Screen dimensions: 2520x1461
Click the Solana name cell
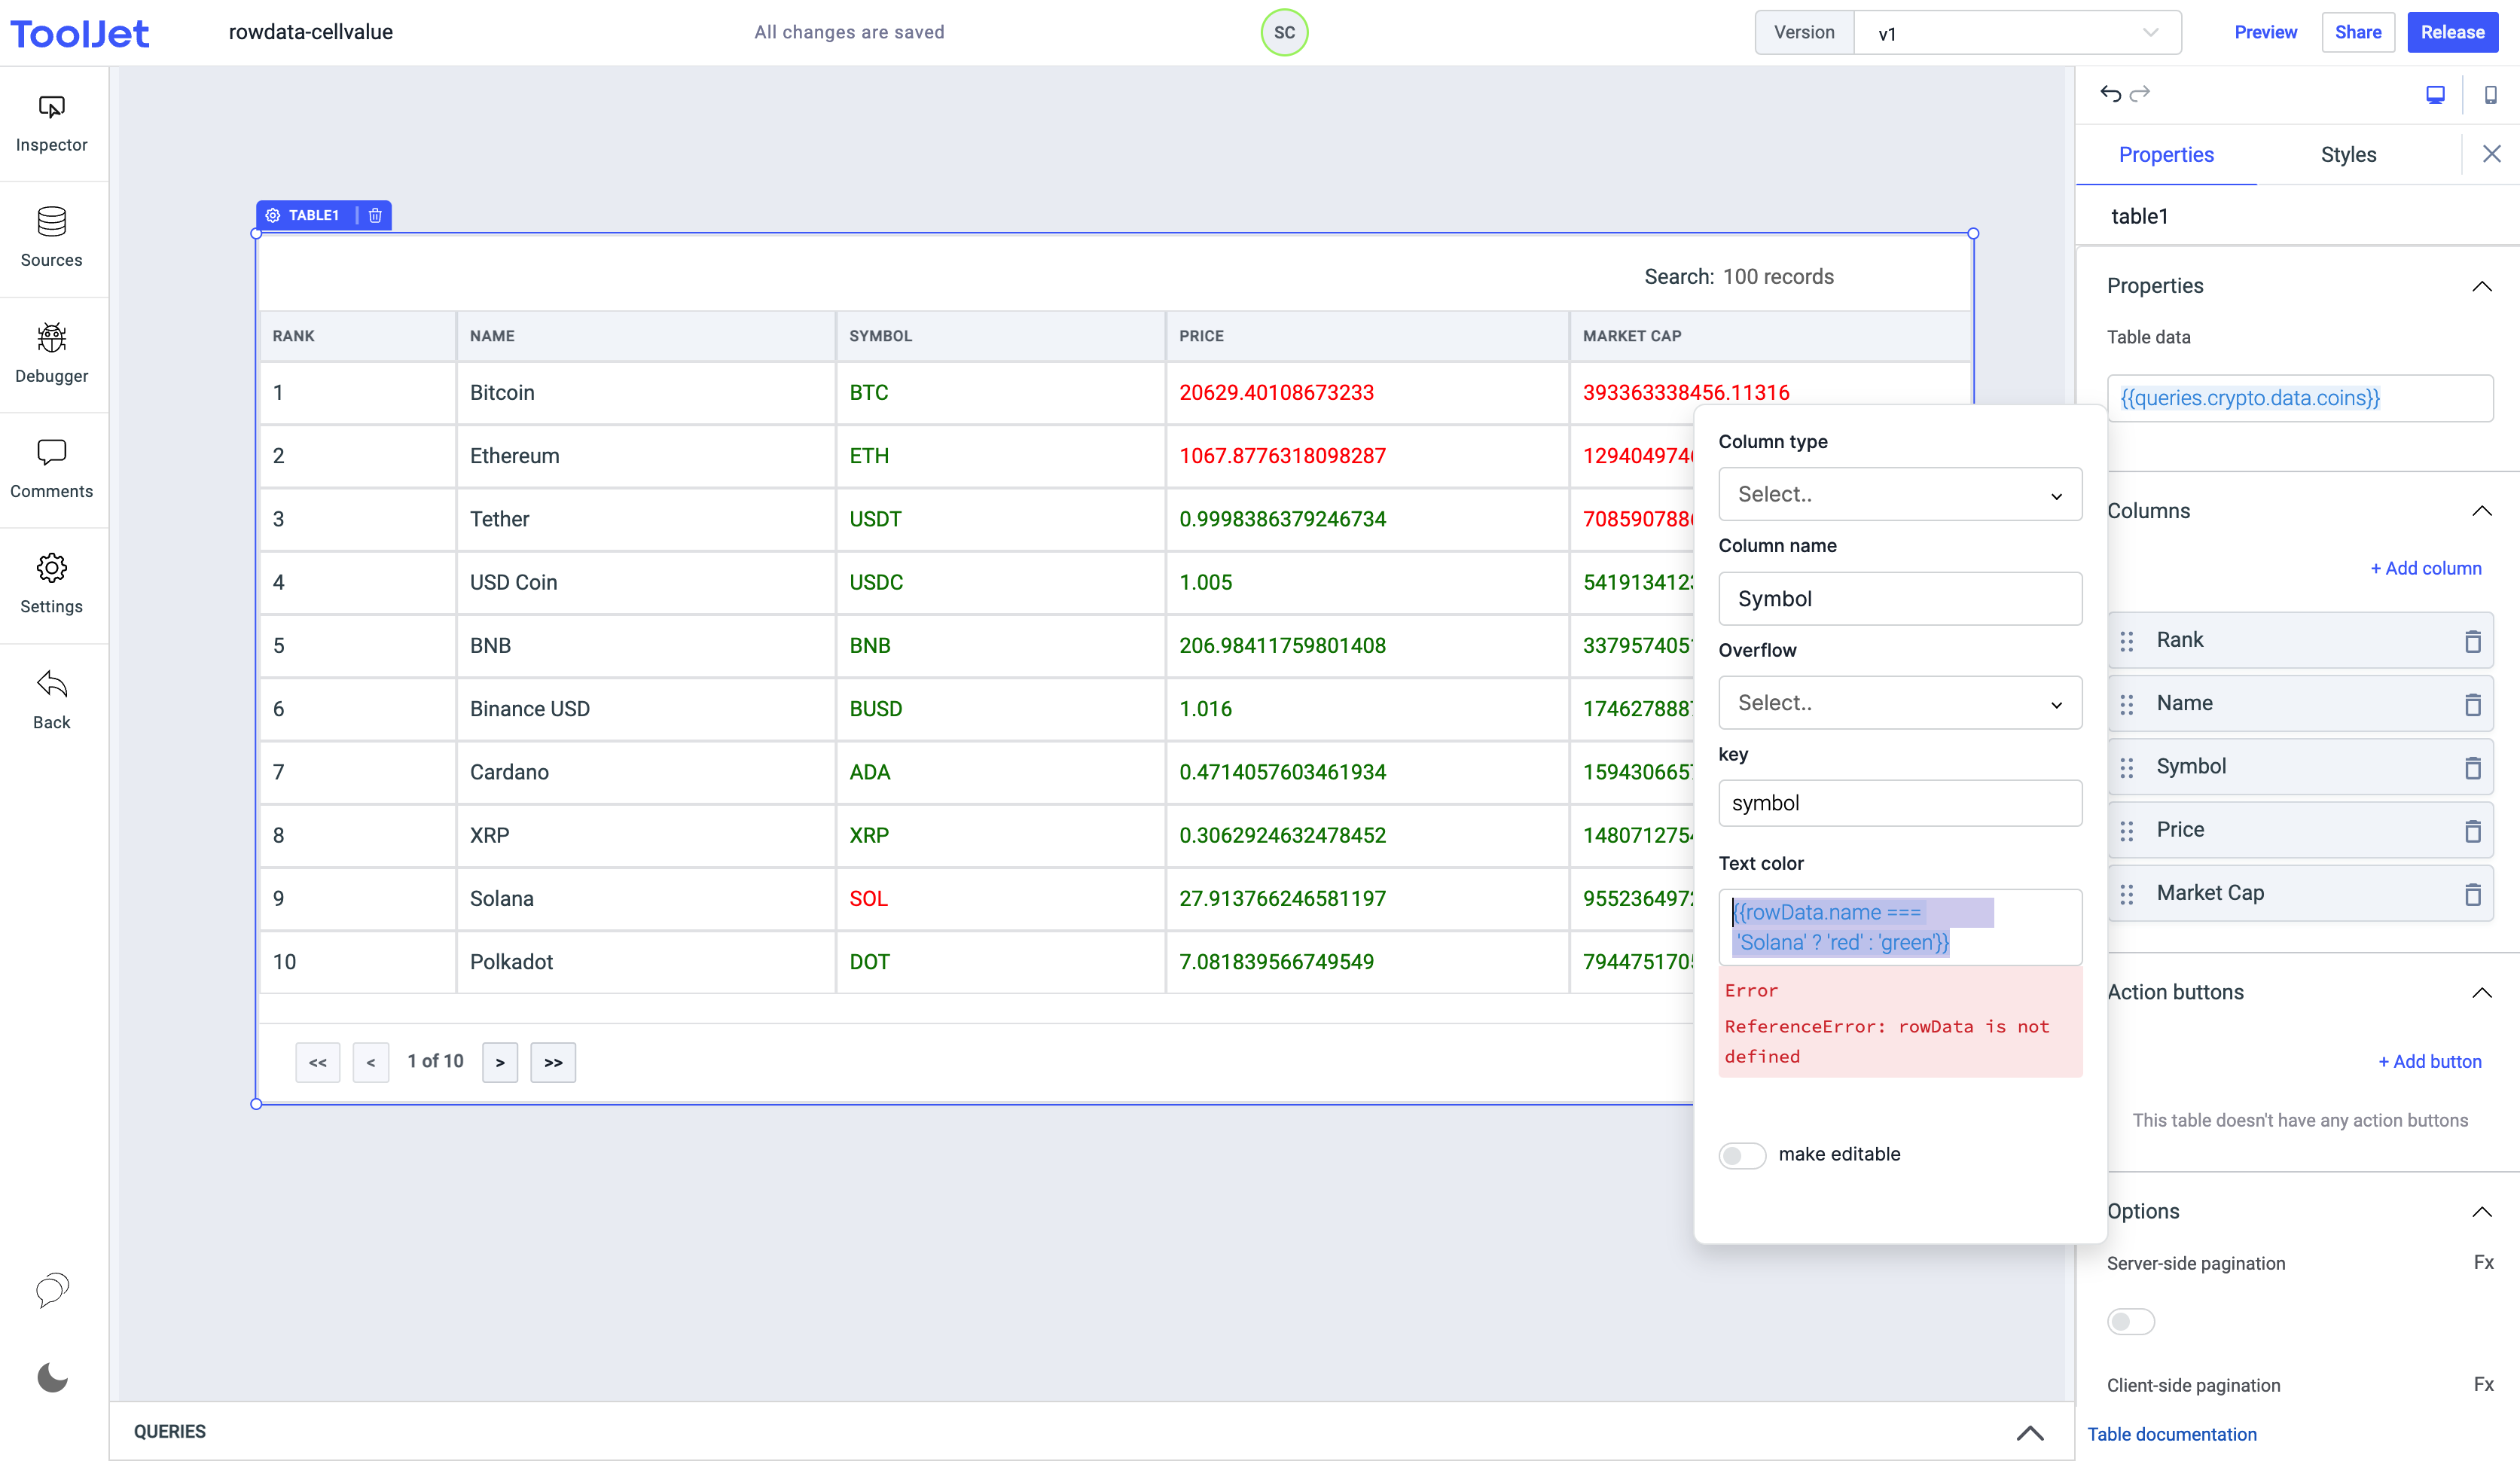coord(646,899)
